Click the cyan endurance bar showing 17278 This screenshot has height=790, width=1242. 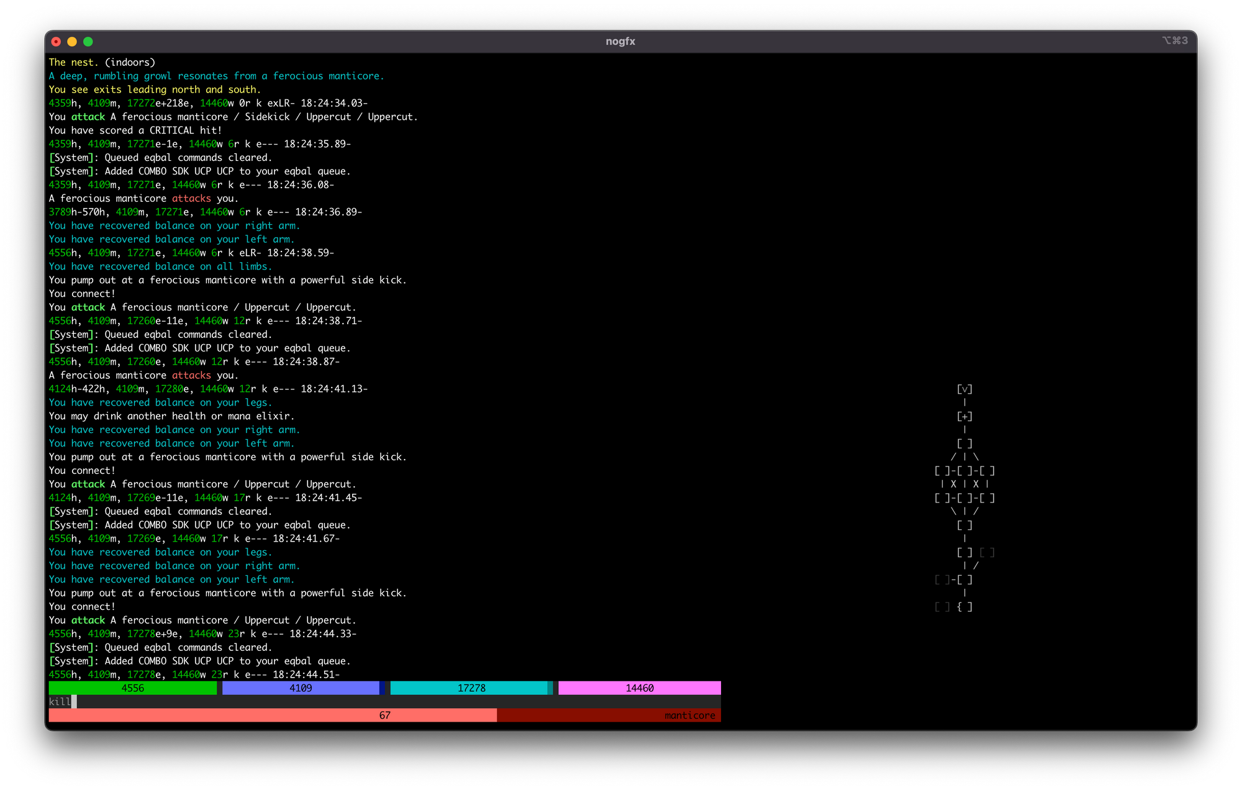pos(471,688)
